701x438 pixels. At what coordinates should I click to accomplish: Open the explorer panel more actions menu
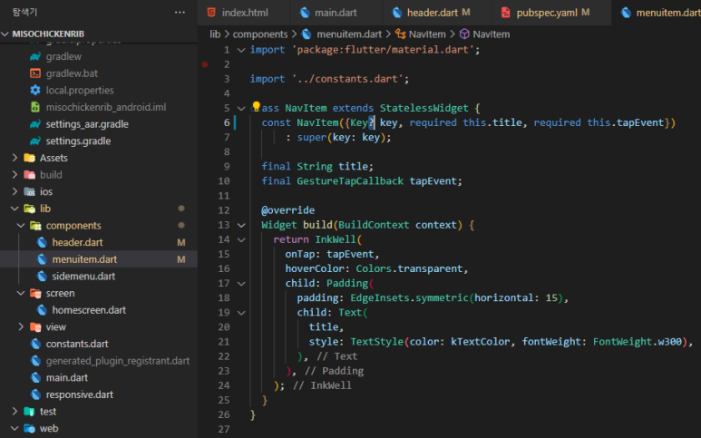(180, 13)
